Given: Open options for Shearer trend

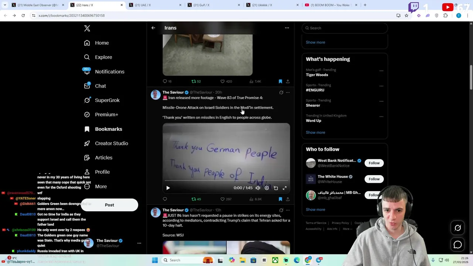Looking at the screenshot, I should (x=381, y=101).
